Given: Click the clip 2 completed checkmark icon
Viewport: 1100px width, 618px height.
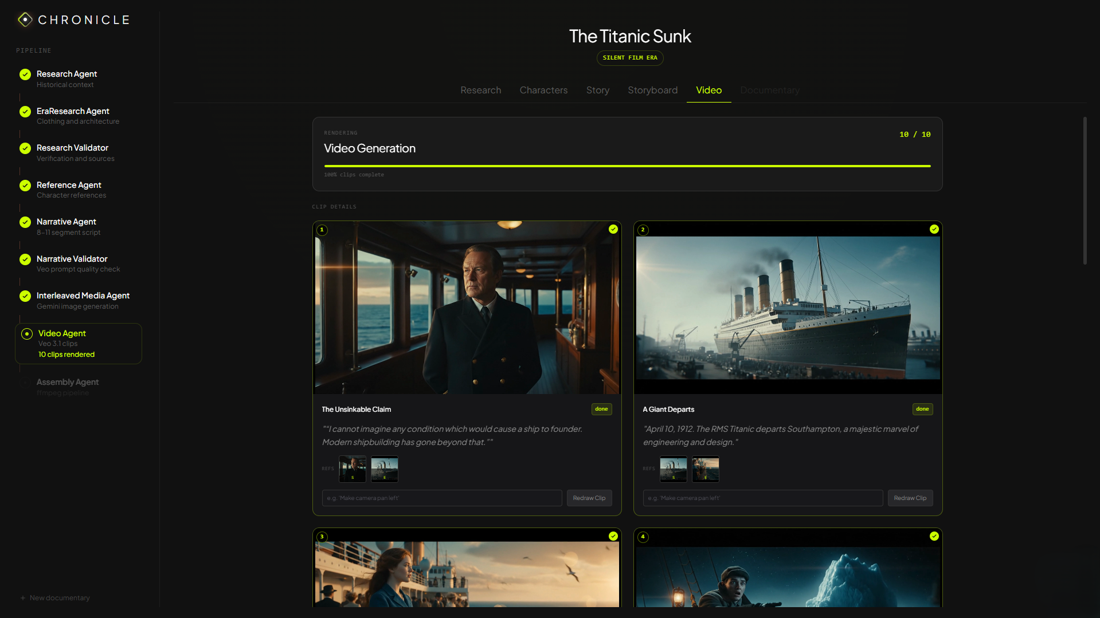Looking at the screenshot, I should click(x=934, y=229).
